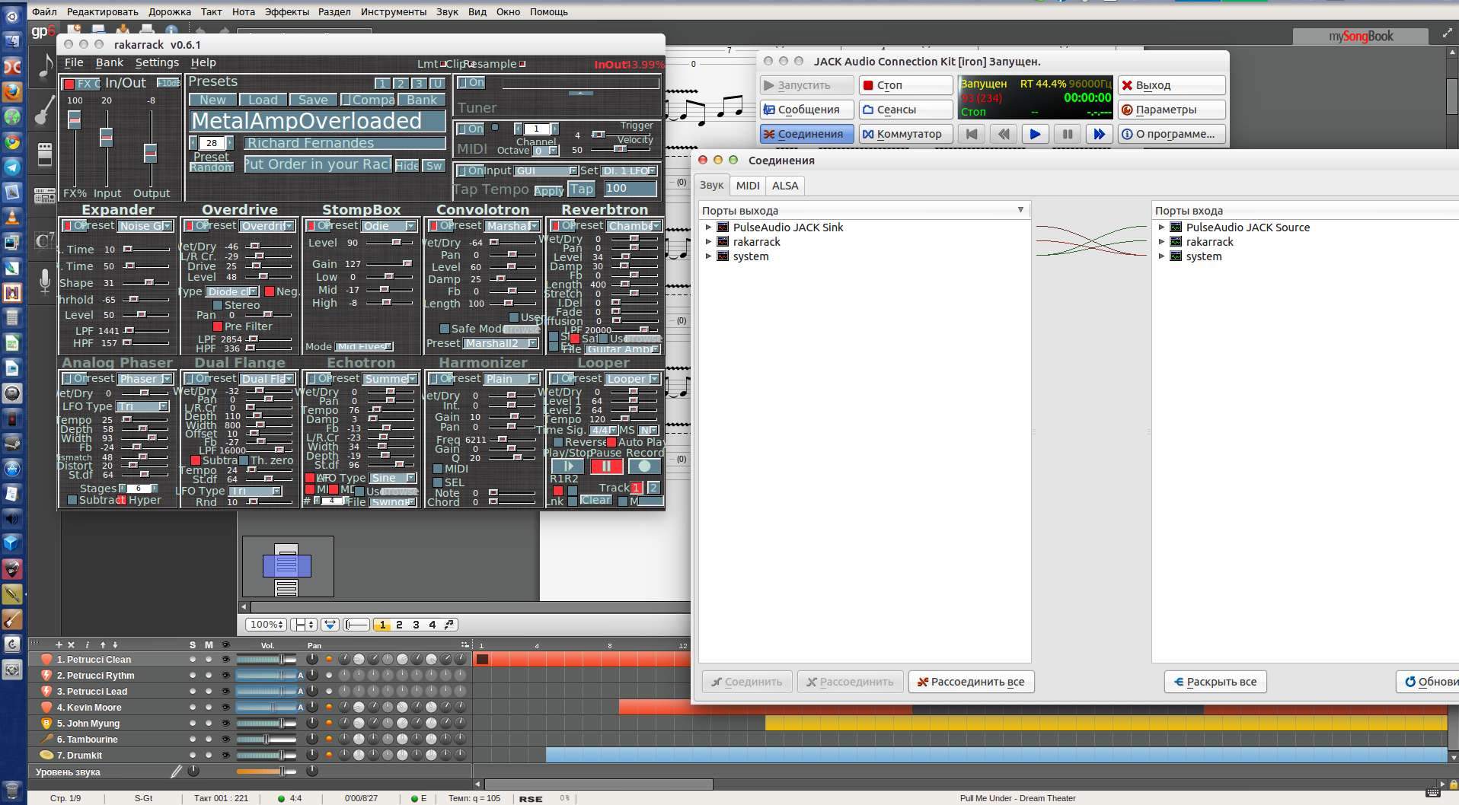The width and height of the screenshot is (1459, 805).
Task: Expand the system input ports tree
Action: [1161, 256]
